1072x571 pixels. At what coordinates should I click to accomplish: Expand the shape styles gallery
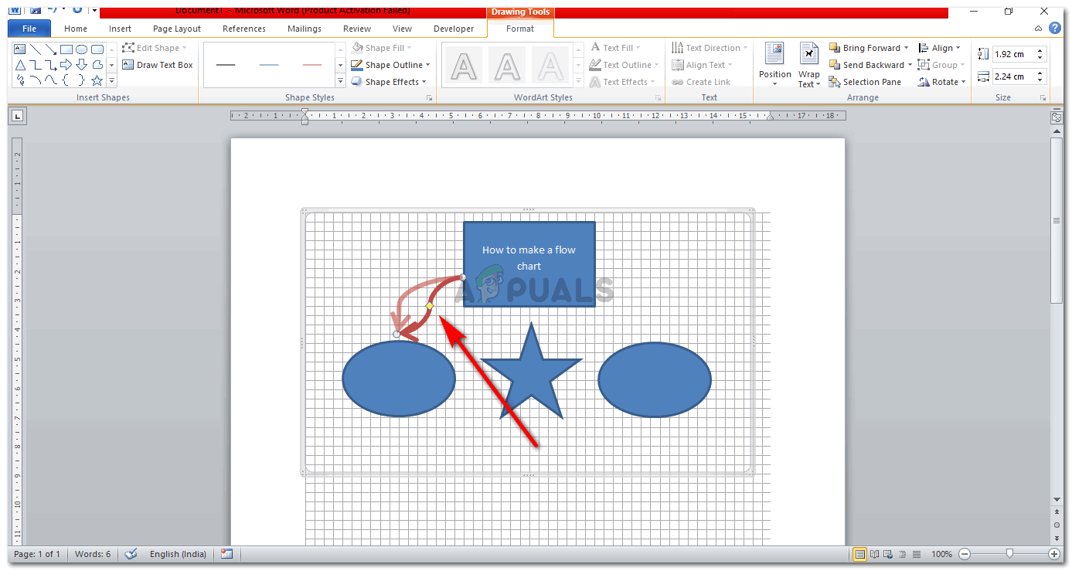tap(341, 81)
